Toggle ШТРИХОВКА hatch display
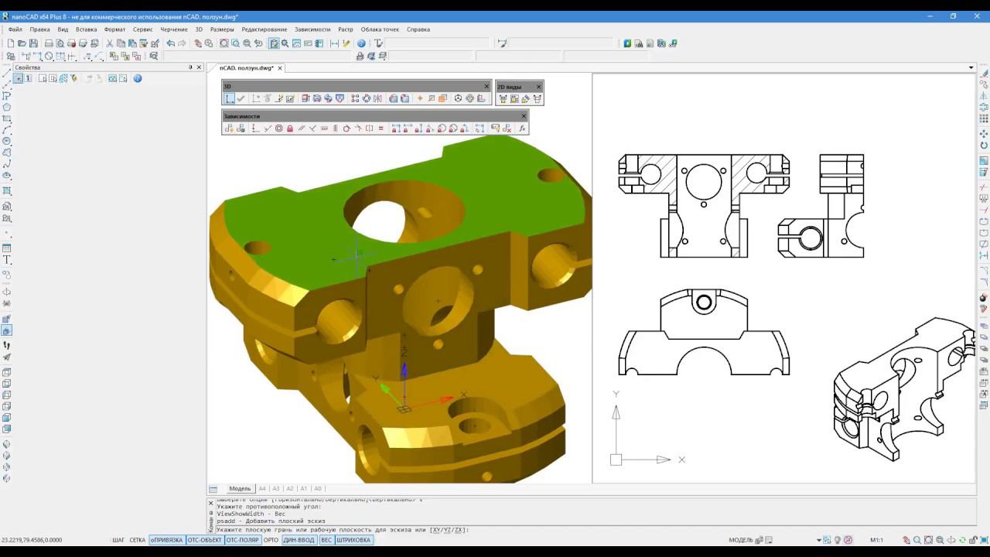Viewport: 990px width, 557px height. point(353,540)
